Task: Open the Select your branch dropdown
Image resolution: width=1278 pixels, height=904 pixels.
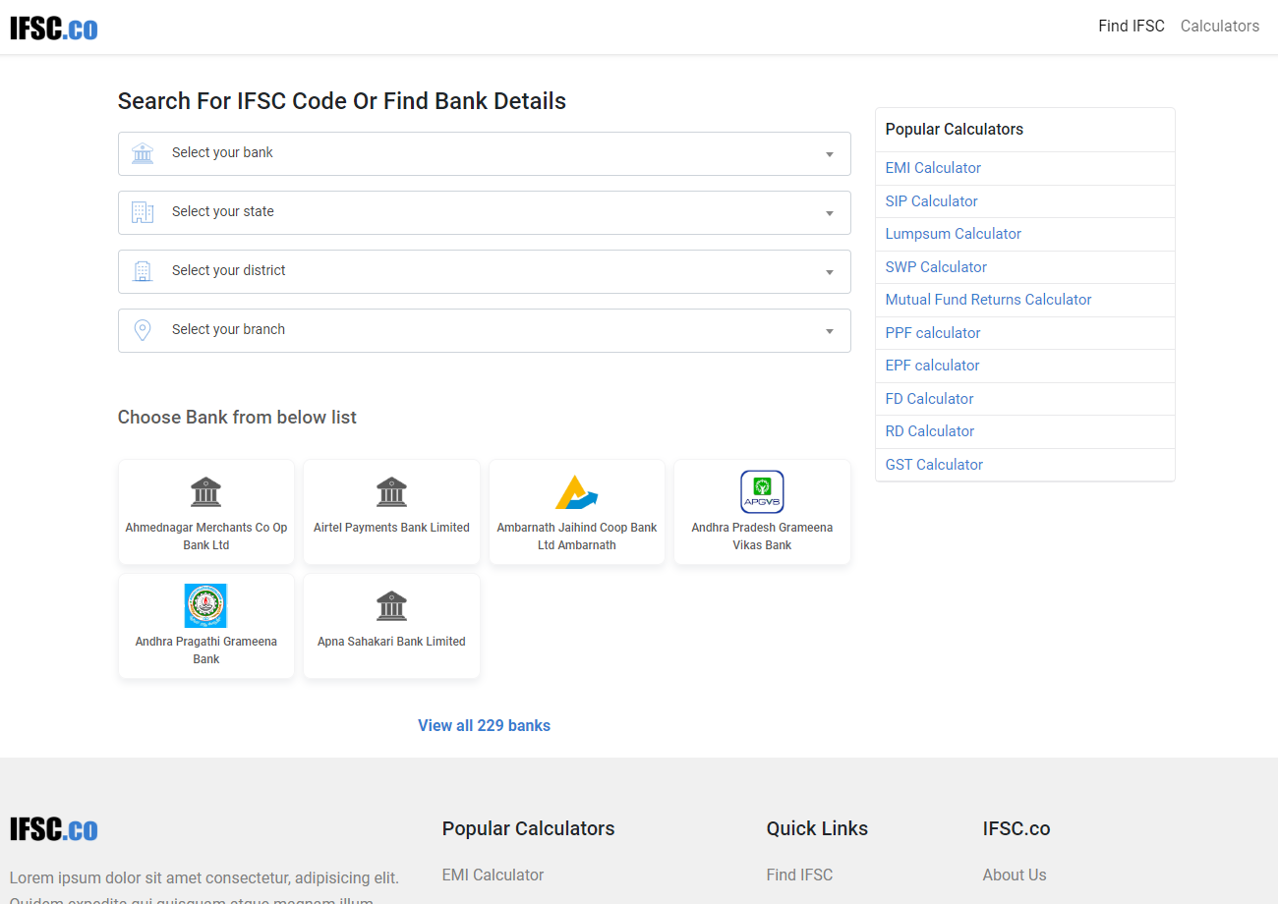Action: (x=485, y=330)
